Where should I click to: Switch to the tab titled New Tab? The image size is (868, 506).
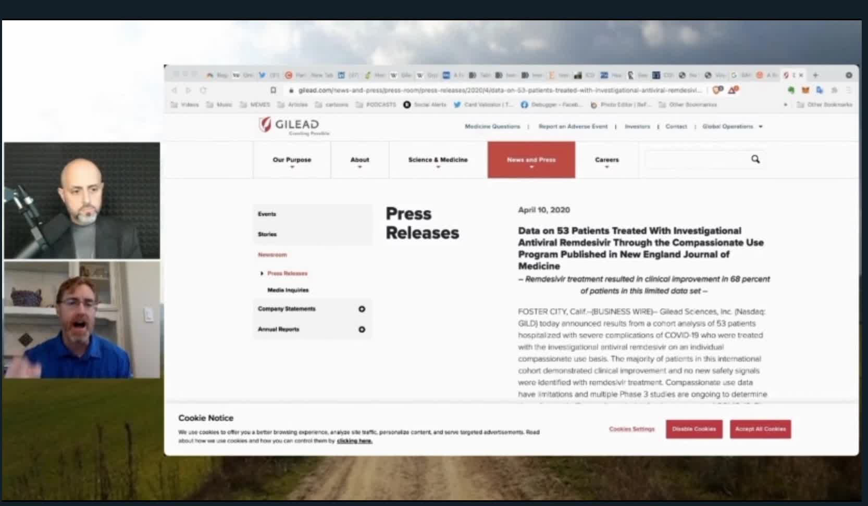pyautogui.click(x=323, y=75)
